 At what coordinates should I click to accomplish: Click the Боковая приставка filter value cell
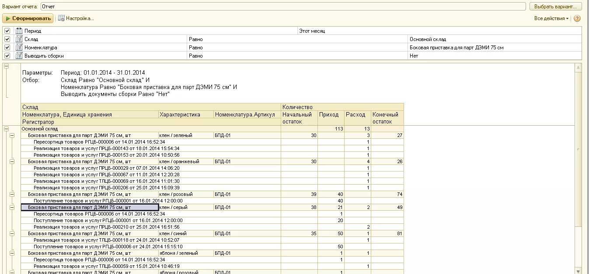495,48
